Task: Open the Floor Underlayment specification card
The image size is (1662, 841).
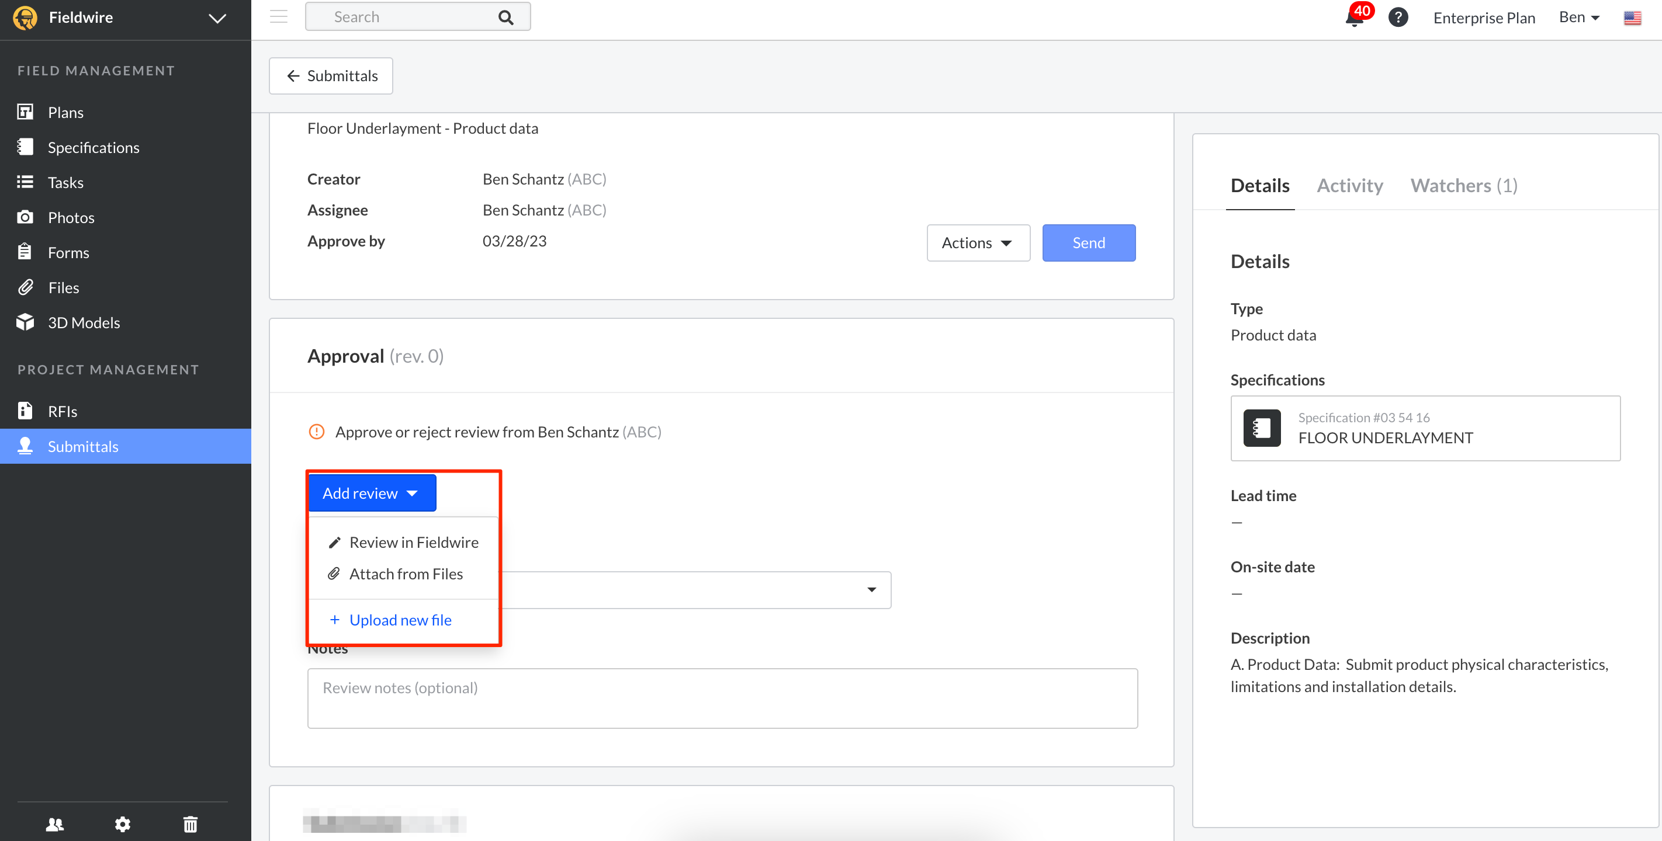Action: point(1425,428)
